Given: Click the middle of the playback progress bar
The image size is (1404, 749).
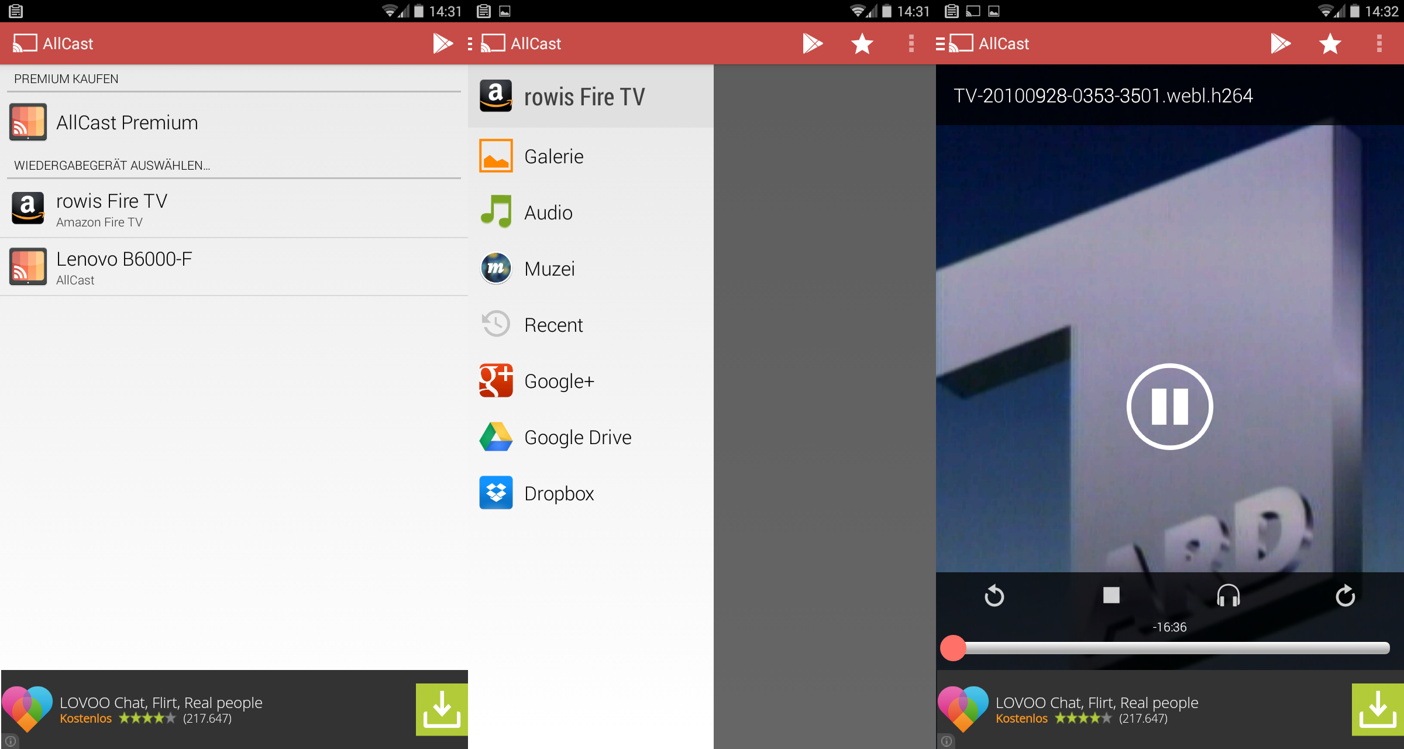Looking at the screenshot, I should [x=1170, y=648].
